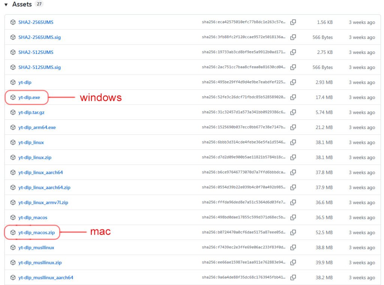The height and width of the screenshot is (285, 384).
Task: Copy the yt-dlp file sha256 hash
Action: [x=293, y=82]
